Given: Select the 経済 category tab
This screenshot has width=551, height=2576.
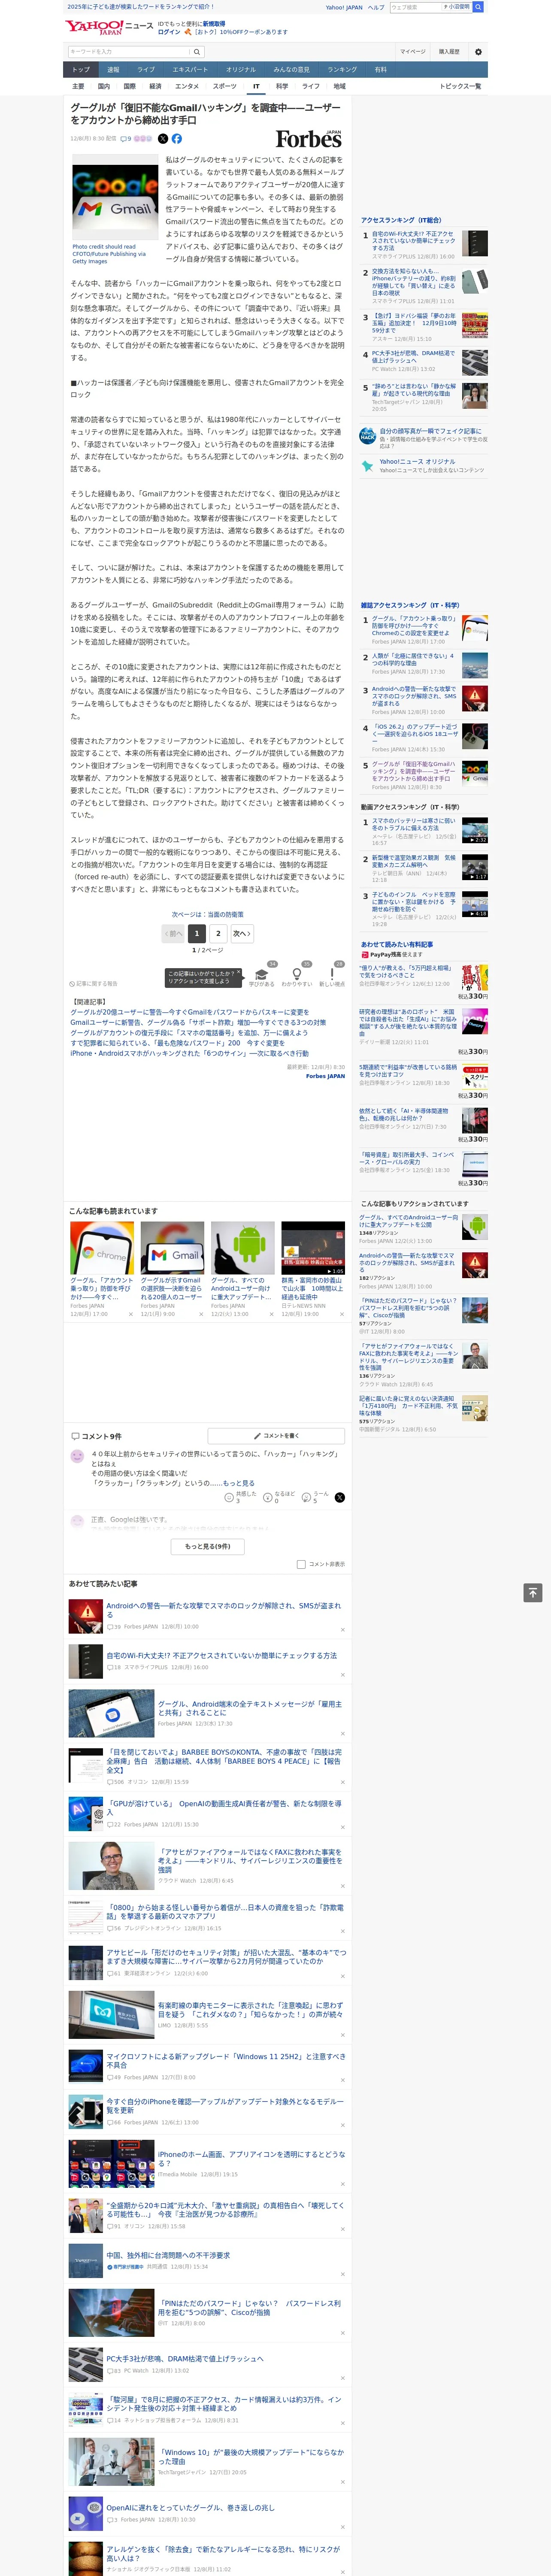Looking at the screenshot, I should coord(155,86).
